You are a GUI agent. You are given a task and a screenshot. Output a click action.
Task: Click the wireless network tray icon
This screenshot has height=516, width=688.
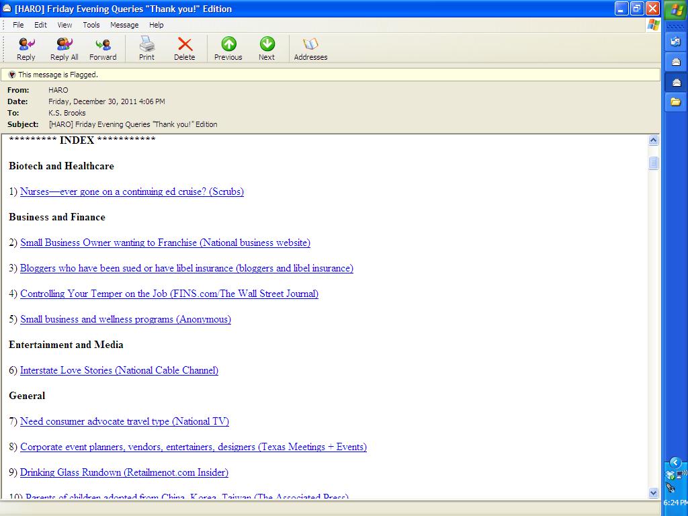682,474
